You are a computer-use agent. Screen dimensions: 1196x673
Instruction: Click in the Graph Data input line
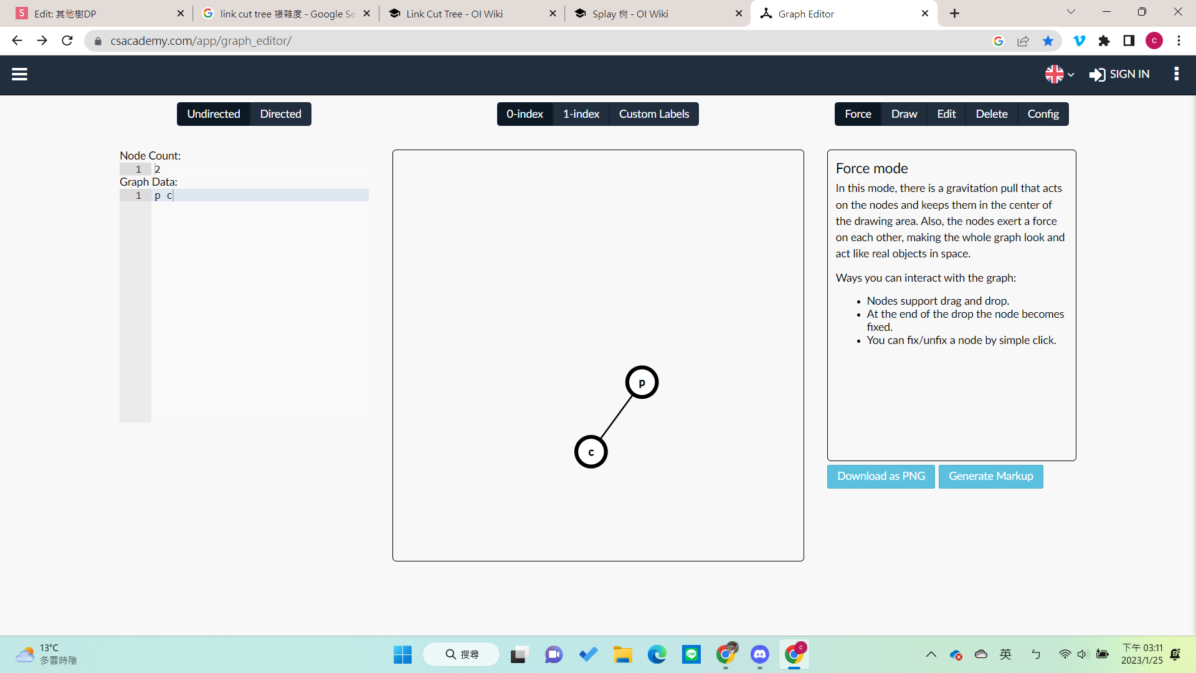[262, 196]
